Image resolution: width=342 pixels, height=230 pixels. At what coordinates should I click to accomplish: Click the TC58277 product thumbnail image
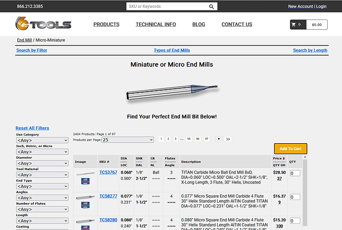(85, 197)
